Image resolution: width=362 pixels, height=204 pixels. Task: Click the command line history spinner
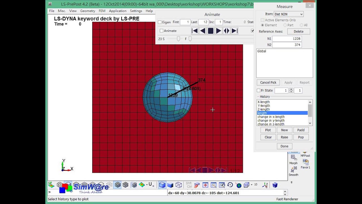pyautogui.click(x=285, y=193)
